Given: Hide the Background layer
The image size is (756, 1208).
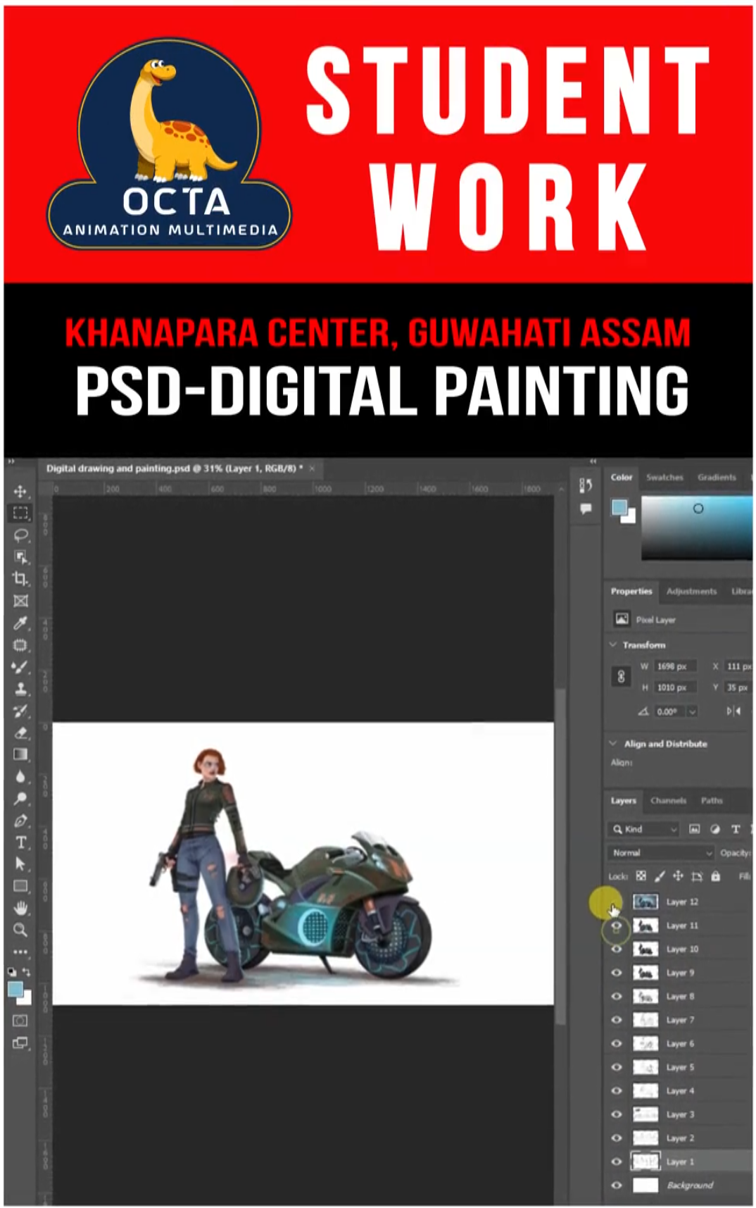Looking at the screenshot, I should (617, 1185).
